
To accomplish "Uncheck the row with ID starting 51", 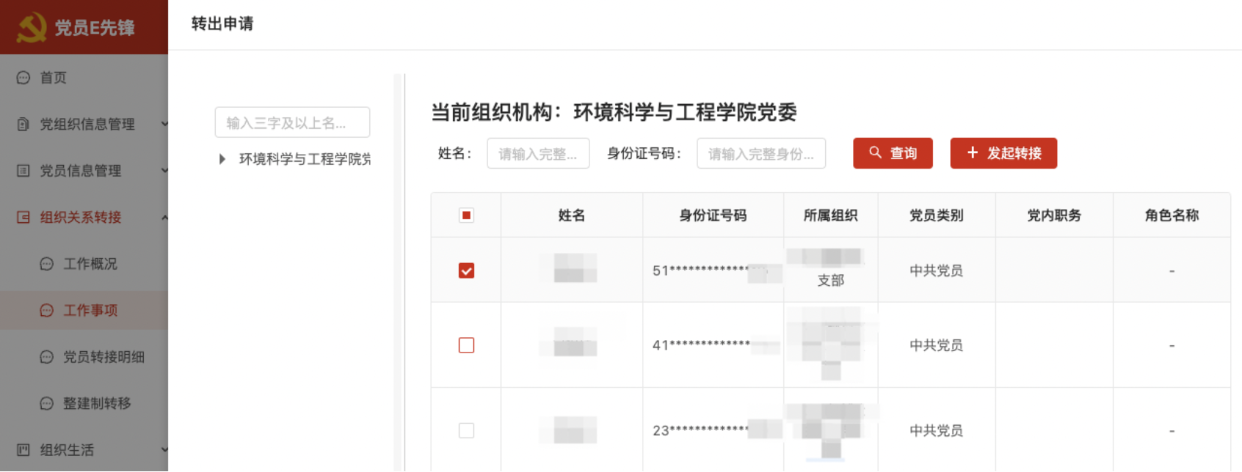I will [466, 270].
